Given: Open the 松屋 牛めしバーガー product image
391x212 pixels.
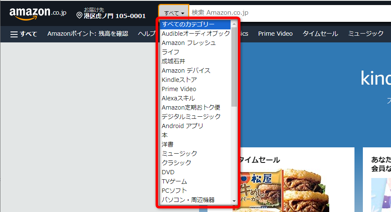Looking at the screenshot, I should pyautogui.click(x=284, y=191).
